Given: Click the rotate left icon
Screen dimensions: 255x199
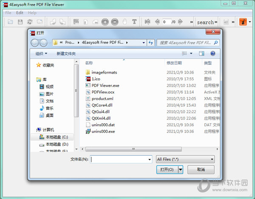Looking at the screenshot, I should (x=53, y=22).
